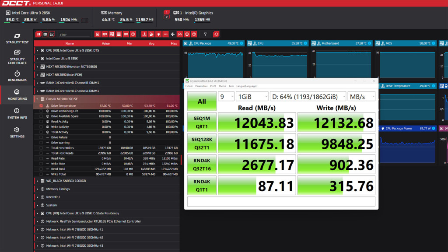
Task: Select the combined table and graph view icon
Action: pyautogui.click(x=38, y=34)
